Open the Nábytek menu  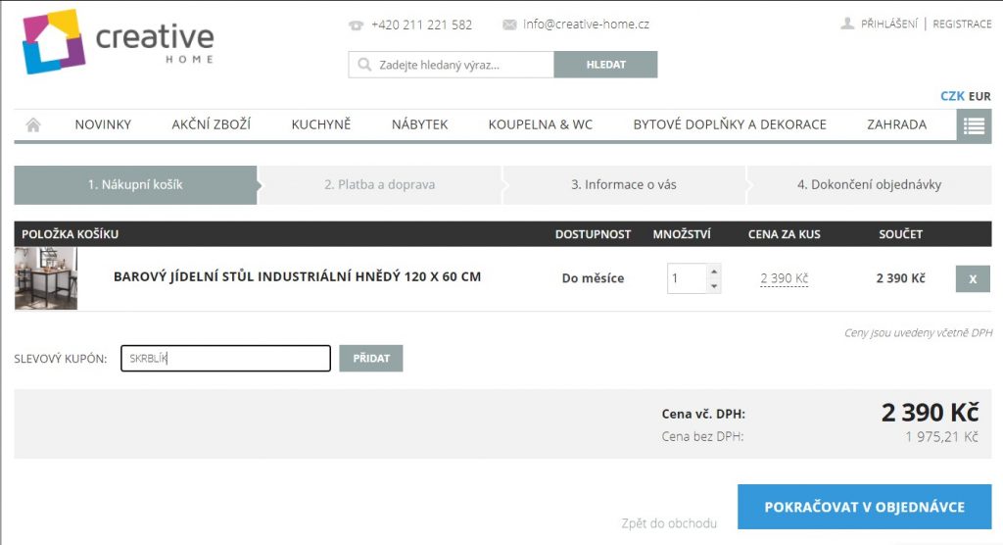point(419,124)
